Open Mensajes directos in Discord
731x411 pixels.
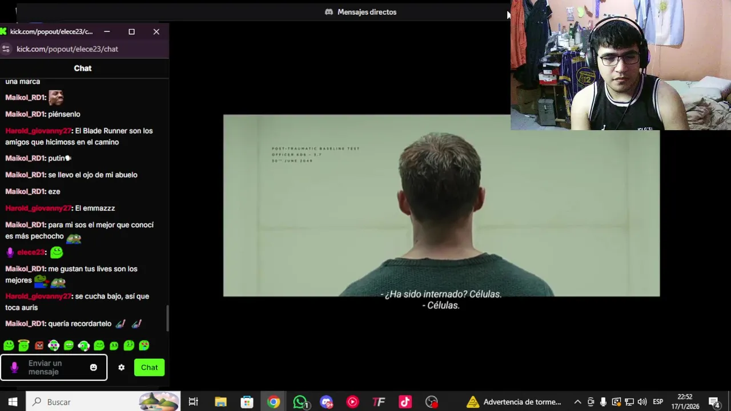click(x=367, y=12)
